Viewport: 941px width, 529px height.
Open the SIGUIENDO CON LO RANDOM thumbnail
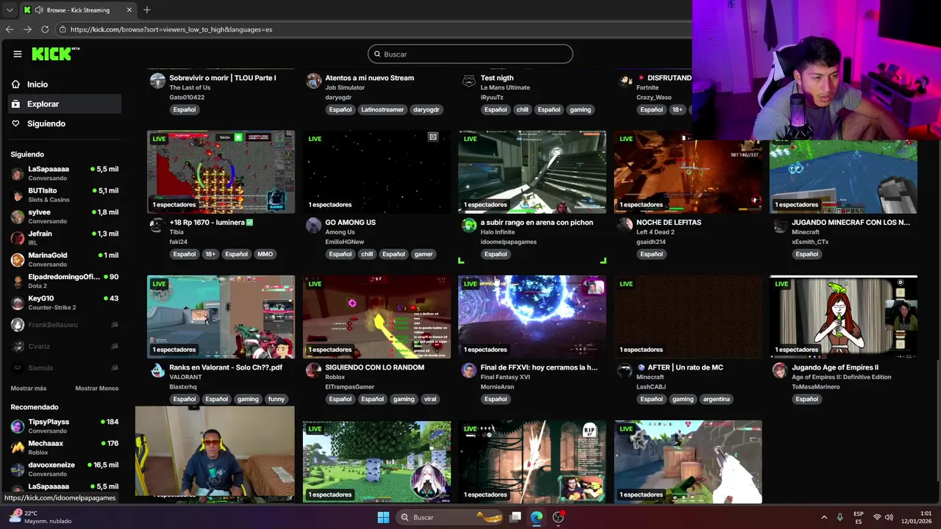376,317
